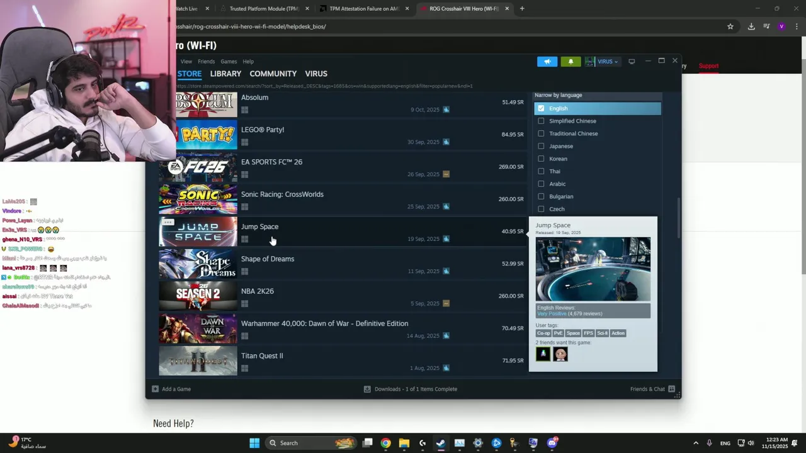806x453 pixels.
Task: Open Steam notifications bell
Action: coord(570,61)
